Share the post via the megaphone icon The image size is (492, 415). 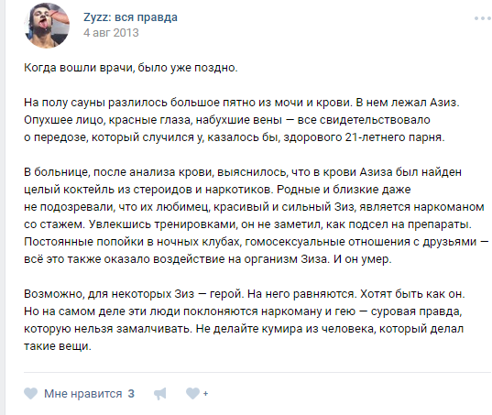pos(160,394)
